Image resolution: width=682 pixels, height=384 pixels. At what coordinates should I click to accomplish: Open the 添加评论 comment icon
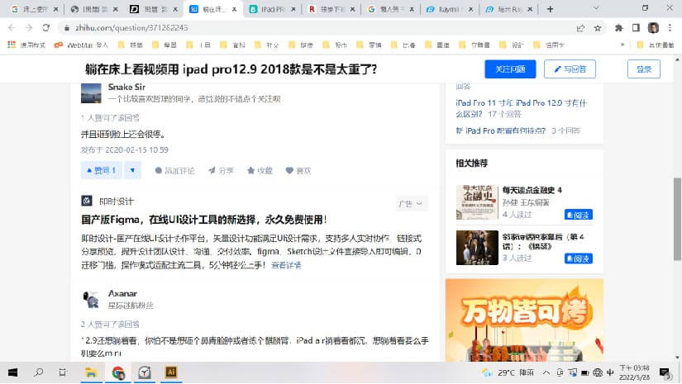coord(174,171)
